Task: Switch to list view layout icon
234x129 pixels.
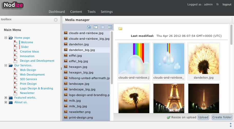Action: pyautogui.click(x=95, y=27)
